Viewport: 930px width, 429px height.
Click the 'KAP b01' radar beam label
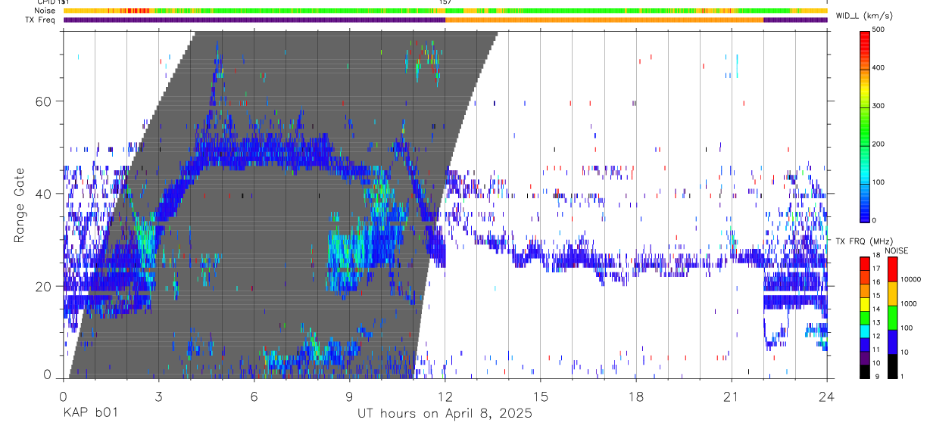click(x=89, y=414)
